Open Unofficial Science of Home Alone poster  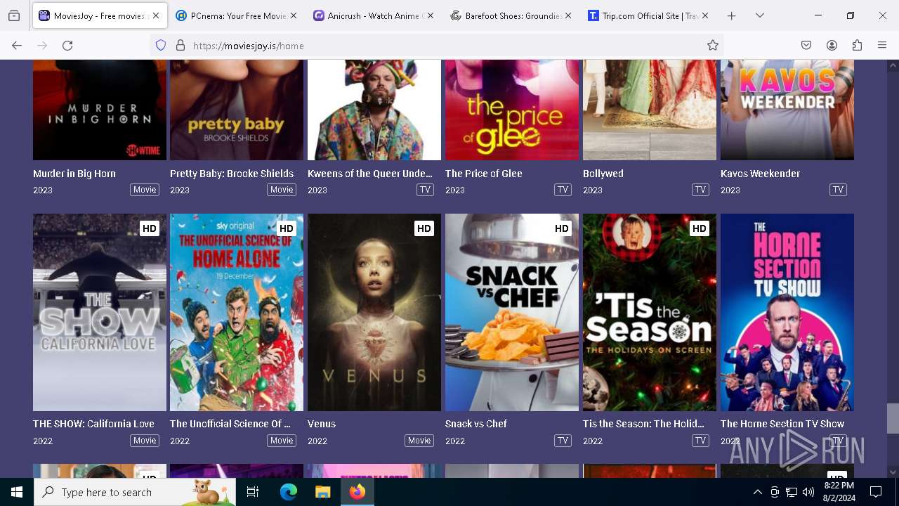coord(237,312)
